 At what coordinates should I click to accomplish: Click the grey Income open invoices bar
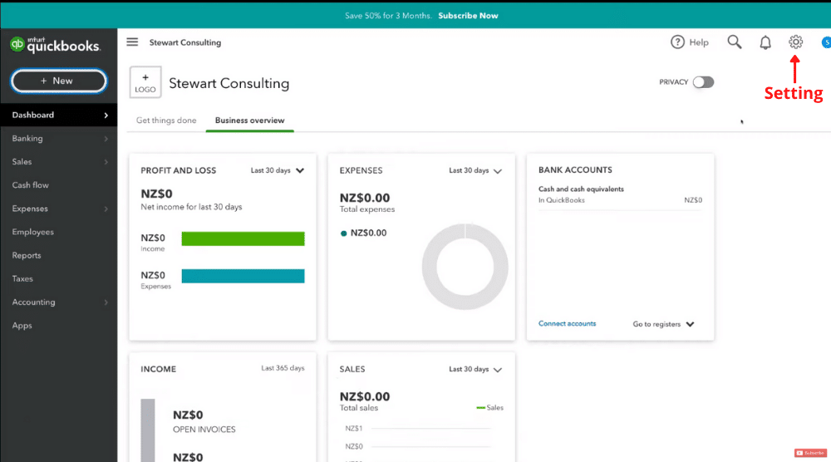[148, 430]
